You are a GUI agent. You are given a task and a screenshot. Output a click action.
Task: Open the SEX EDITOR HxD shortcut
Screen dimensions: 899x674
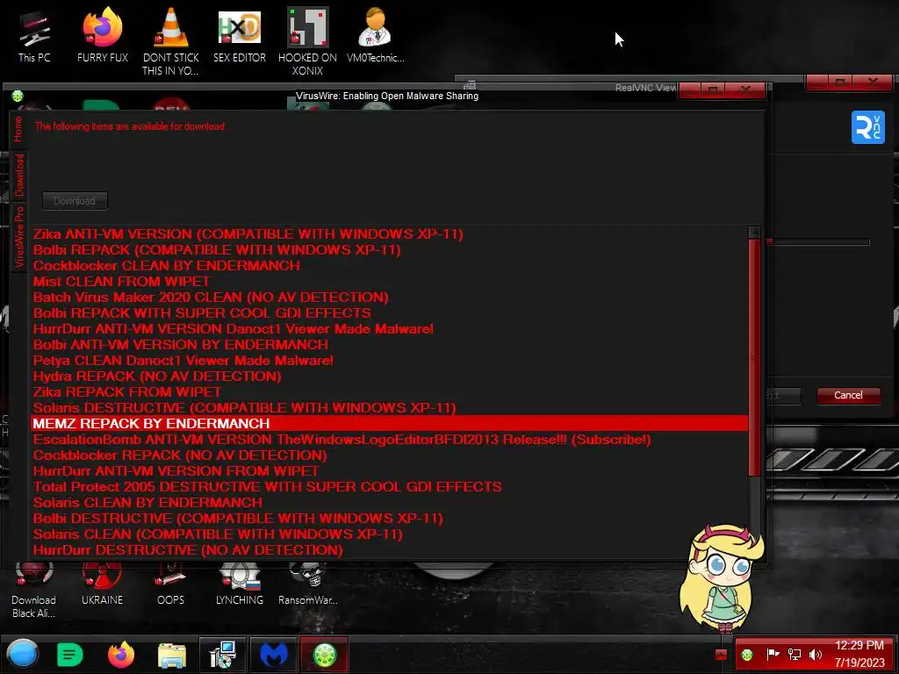tap(239, 36)
